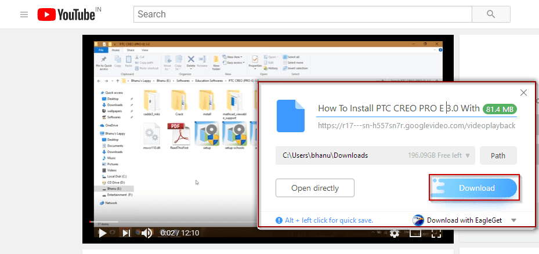
Task: Expand the Downloads save path dropdown
Action: coord(467,155)
